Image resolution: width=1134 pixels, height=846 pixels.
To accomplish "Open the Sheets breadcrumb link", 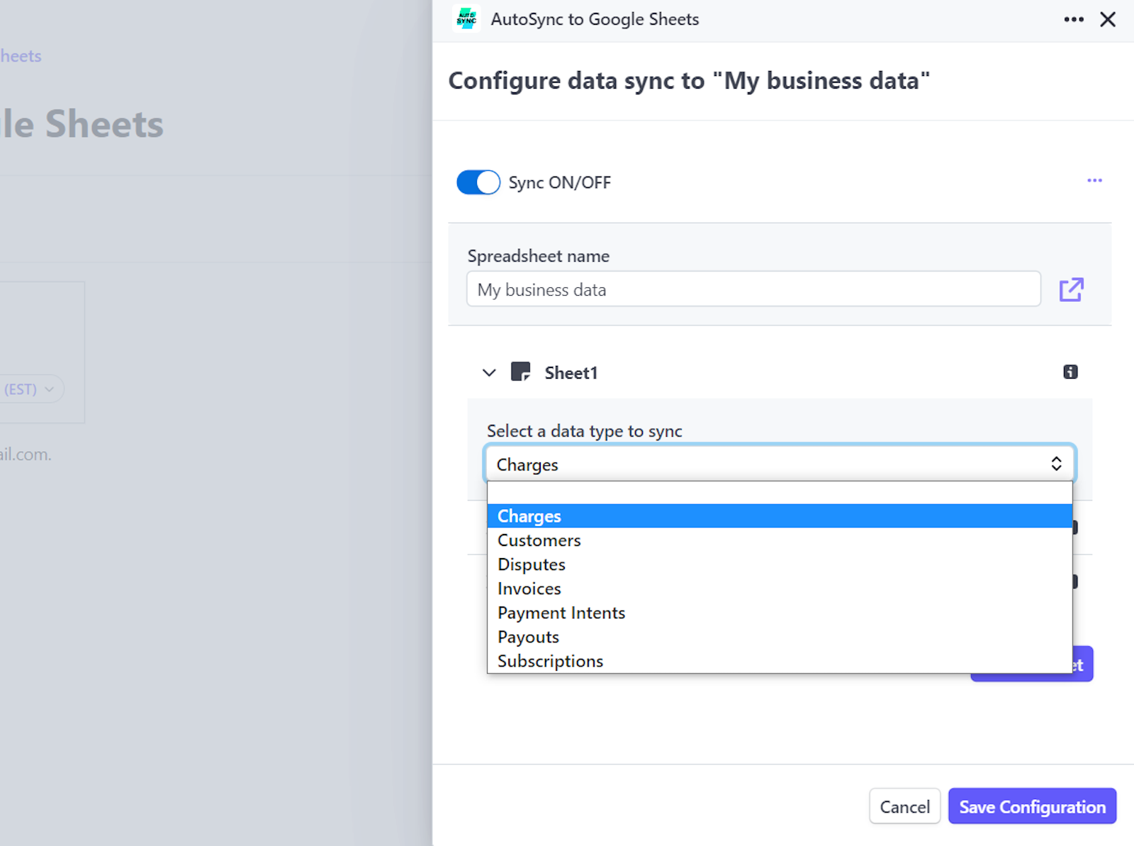I will [20, 55].
